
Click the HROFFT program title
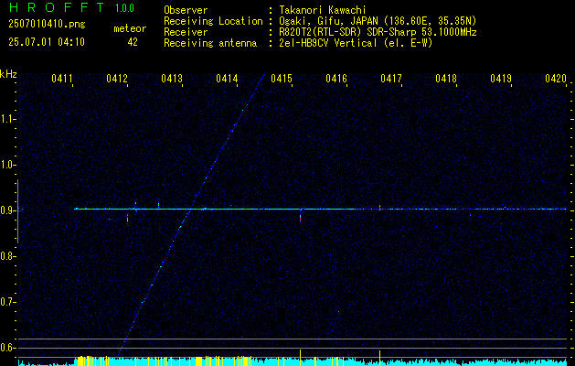pyautogui.click(x=57, y=7)
